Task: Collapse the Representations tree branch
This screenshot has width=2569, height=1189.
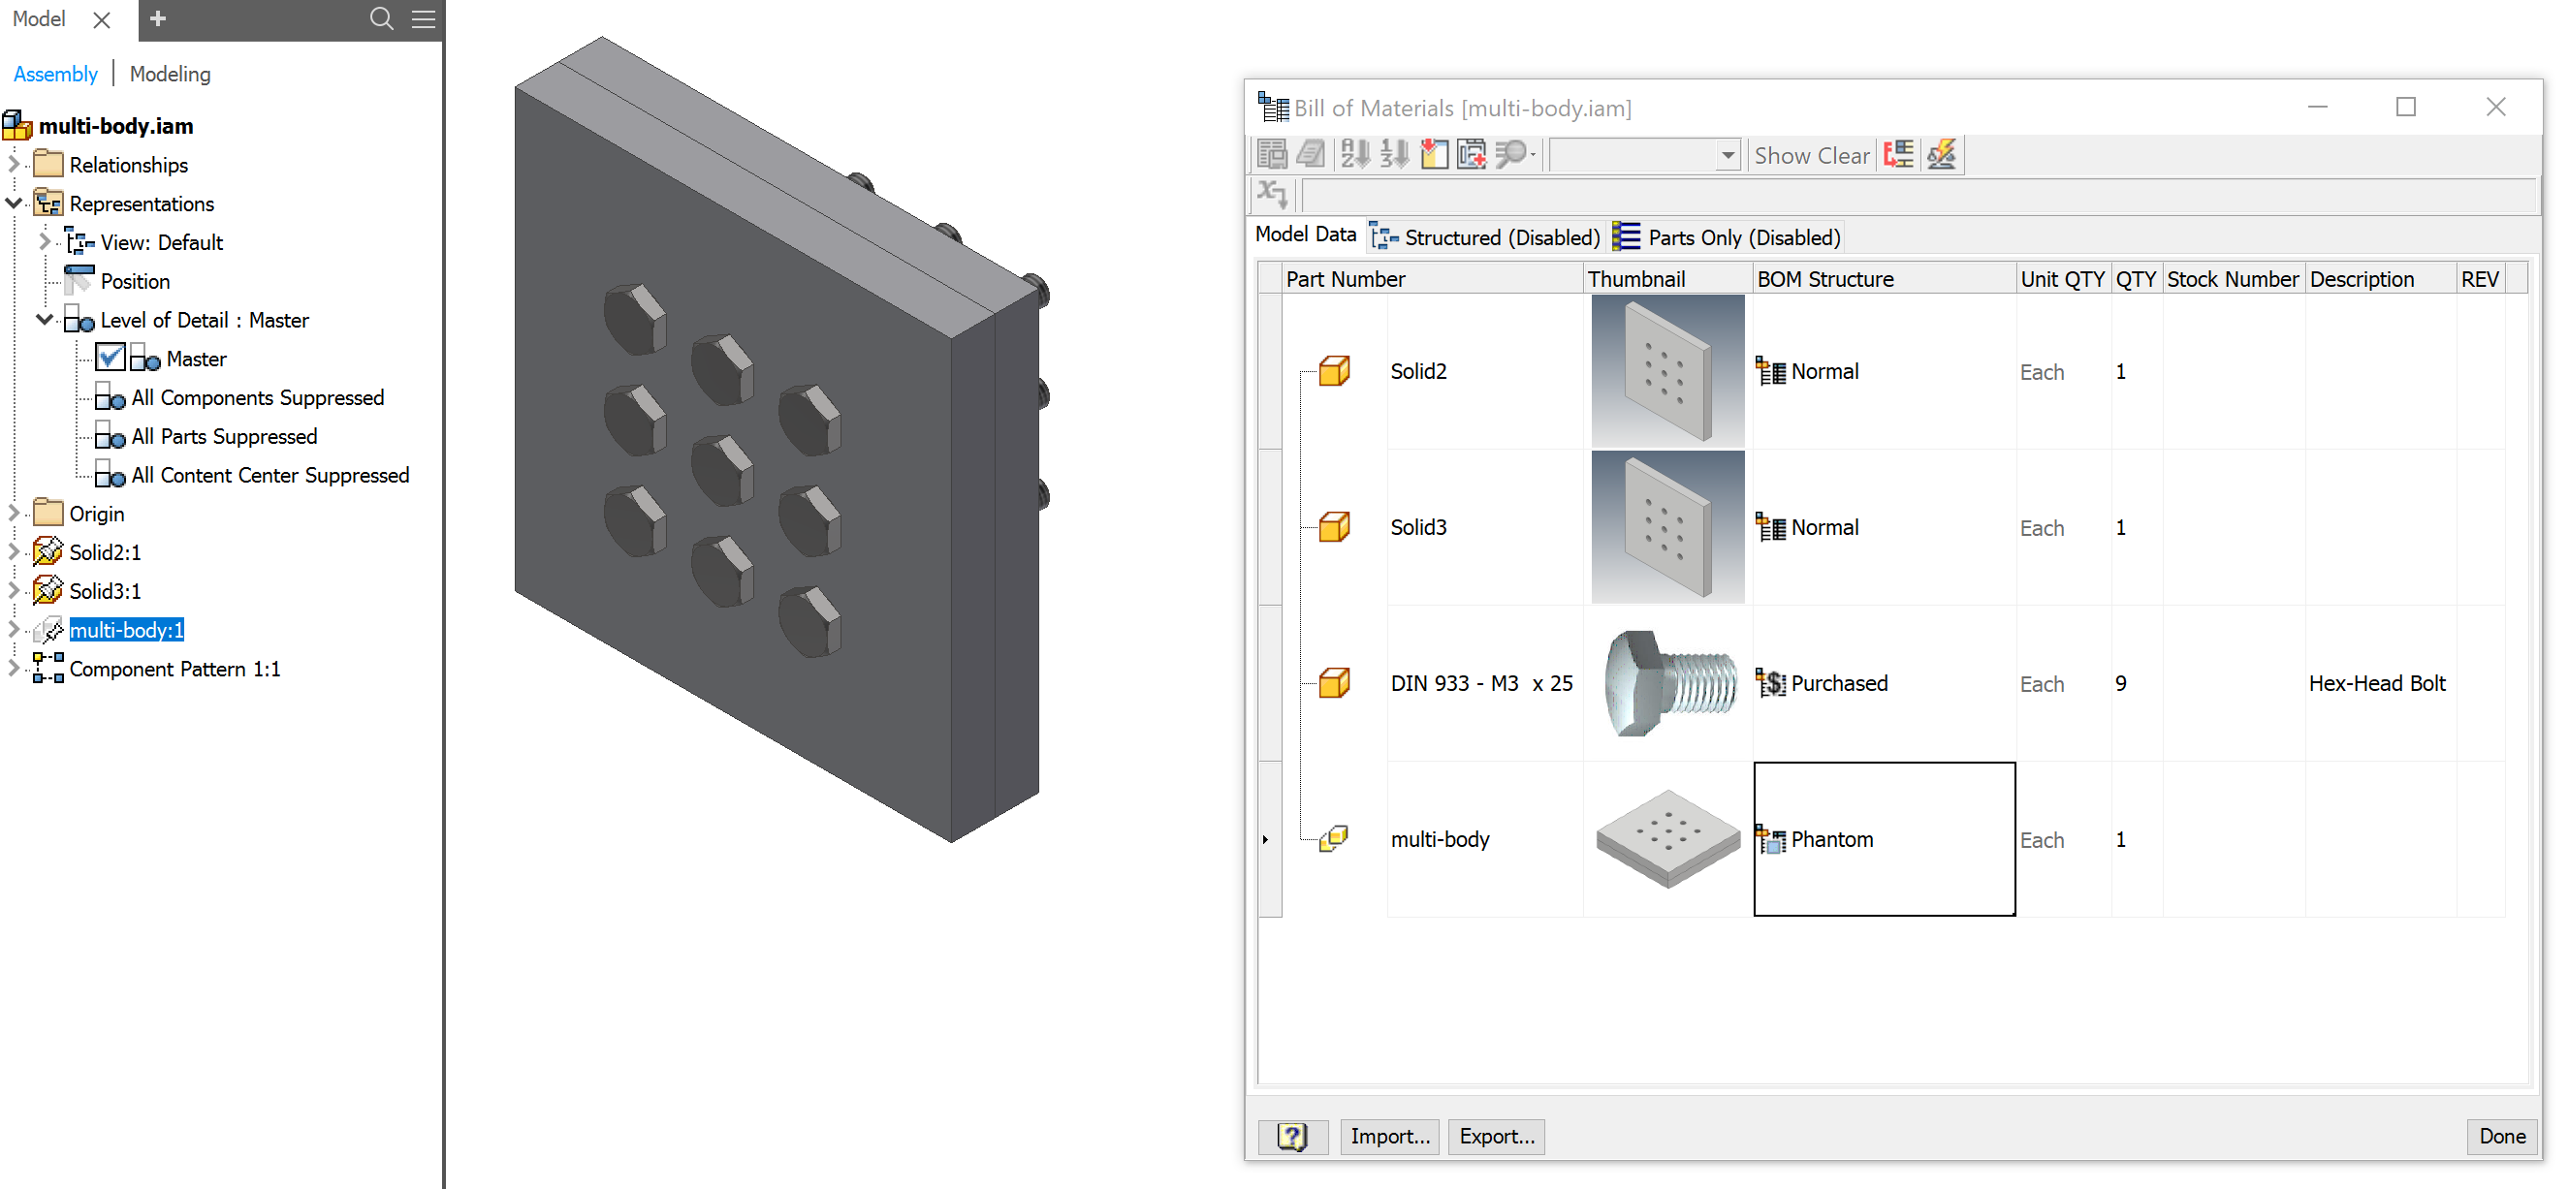Action: point(14,203)
